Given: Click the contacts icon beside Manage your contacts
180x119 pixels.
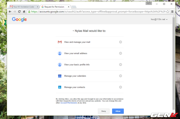Looking at the screenshot, I should click(60, 87).
